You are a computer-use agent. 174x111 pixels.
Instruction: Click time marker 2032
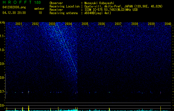point(35,24)
